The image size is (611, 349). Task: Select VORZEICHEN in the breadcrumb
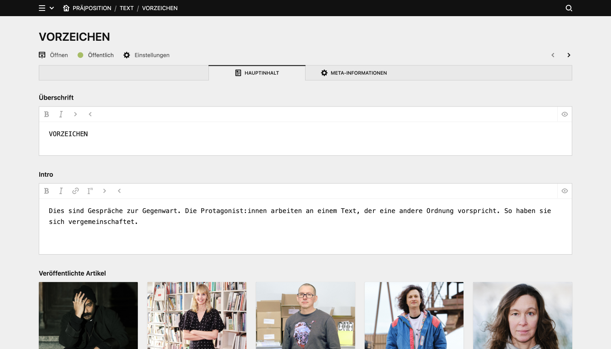[160, 8]
